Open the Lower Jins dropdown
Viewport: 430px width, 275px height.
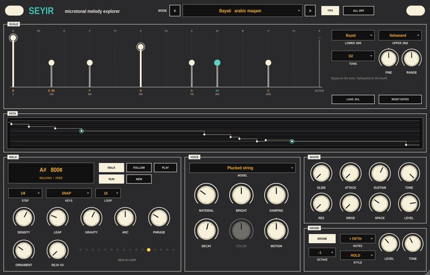(x=353, y=35)
